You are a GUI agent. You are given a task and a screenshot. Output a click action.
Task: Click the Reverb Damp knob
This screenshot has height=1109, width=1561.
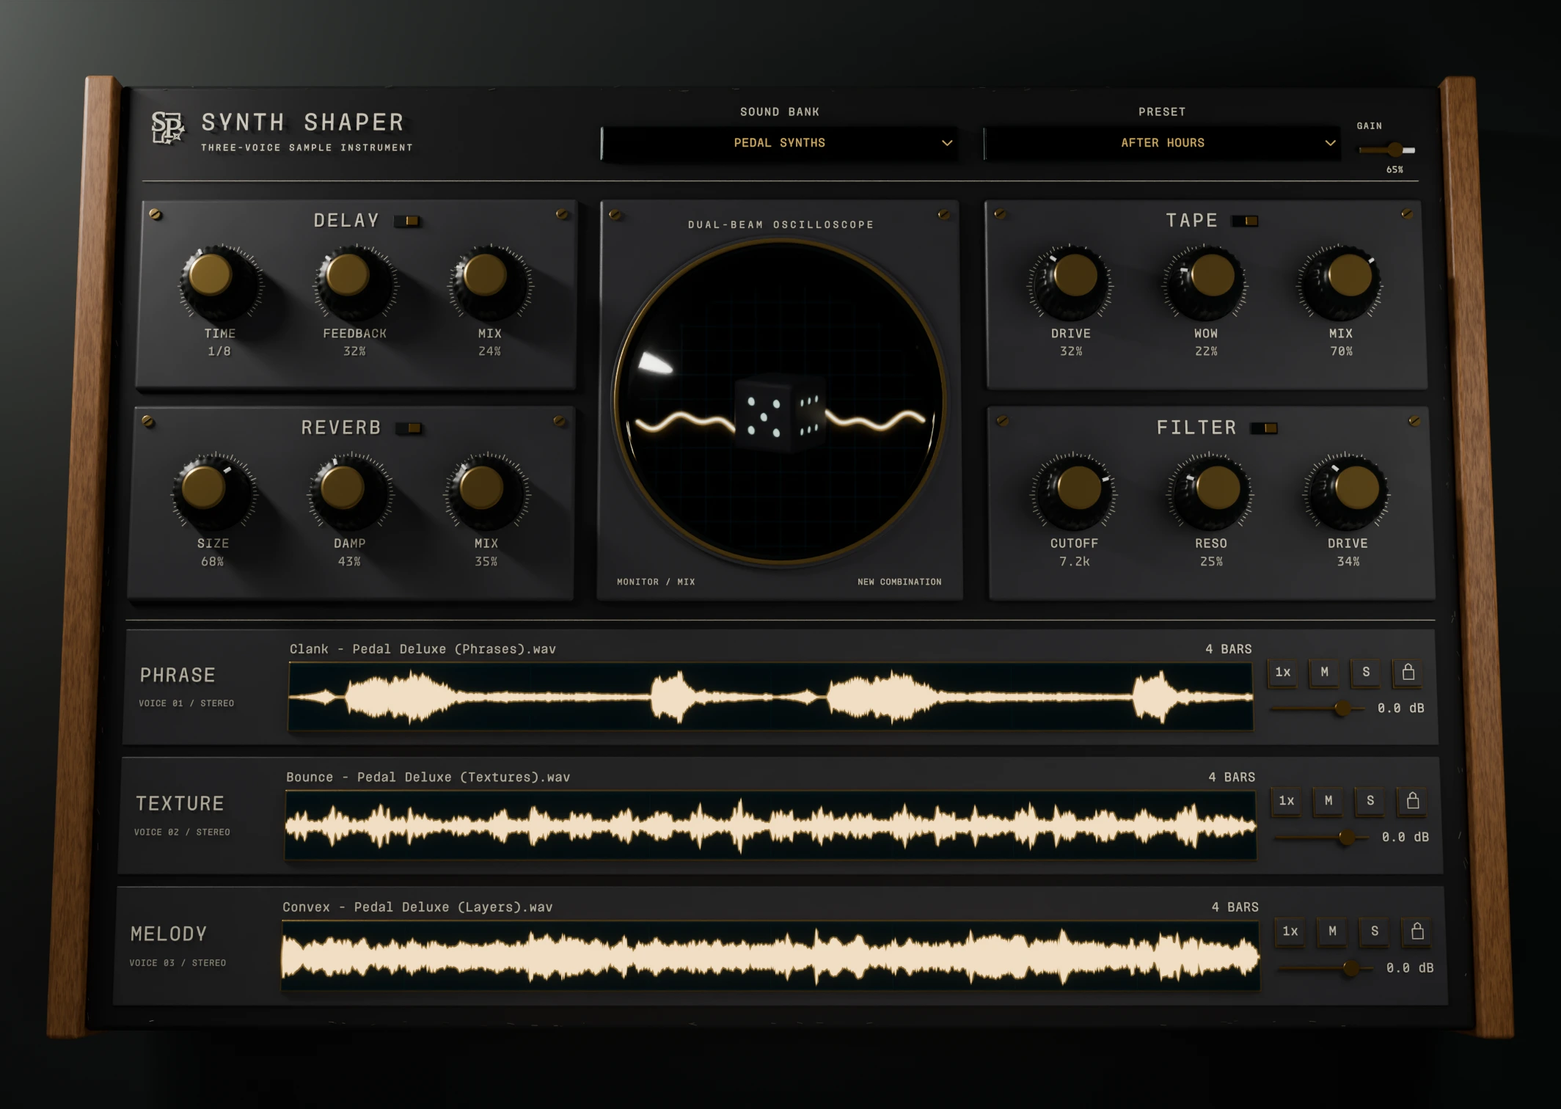[349, 492]
